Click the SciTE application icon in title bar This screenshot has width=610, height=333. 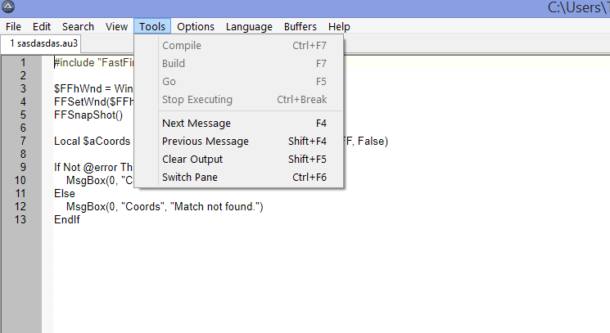click(x=7, y=7)
